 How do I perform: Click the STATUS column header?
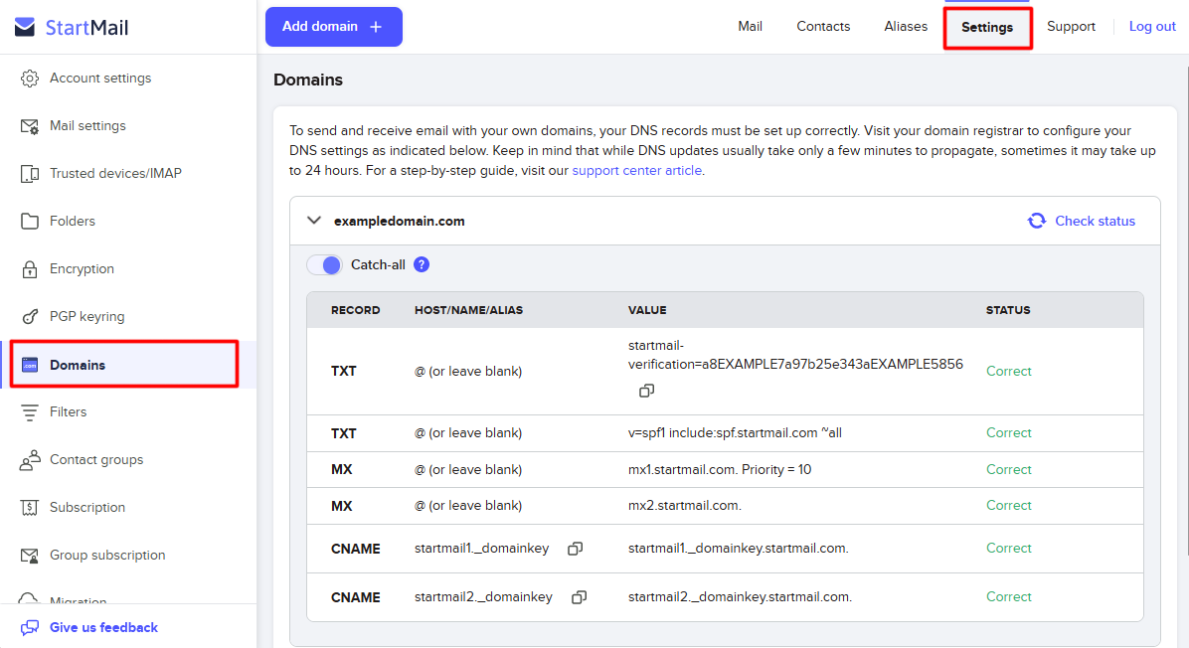coord(1008,310)
